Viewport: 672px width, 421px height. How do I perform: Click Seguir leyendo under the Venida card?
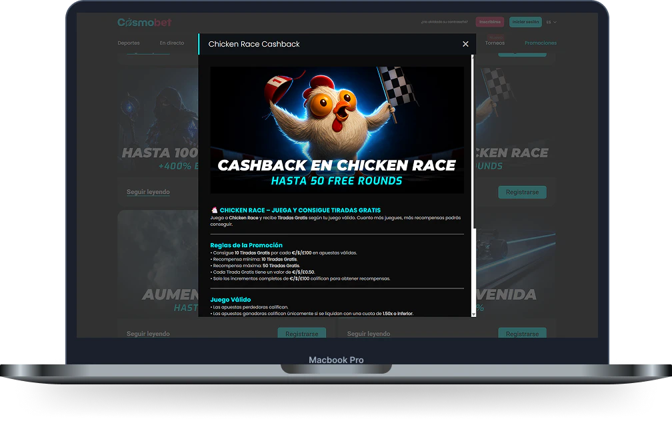click(369, 334)
